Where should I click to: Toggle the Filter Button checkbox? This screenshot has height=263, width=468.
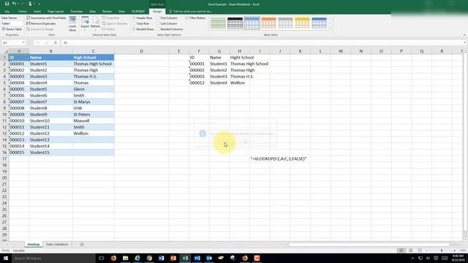click(x=187, y=18)
